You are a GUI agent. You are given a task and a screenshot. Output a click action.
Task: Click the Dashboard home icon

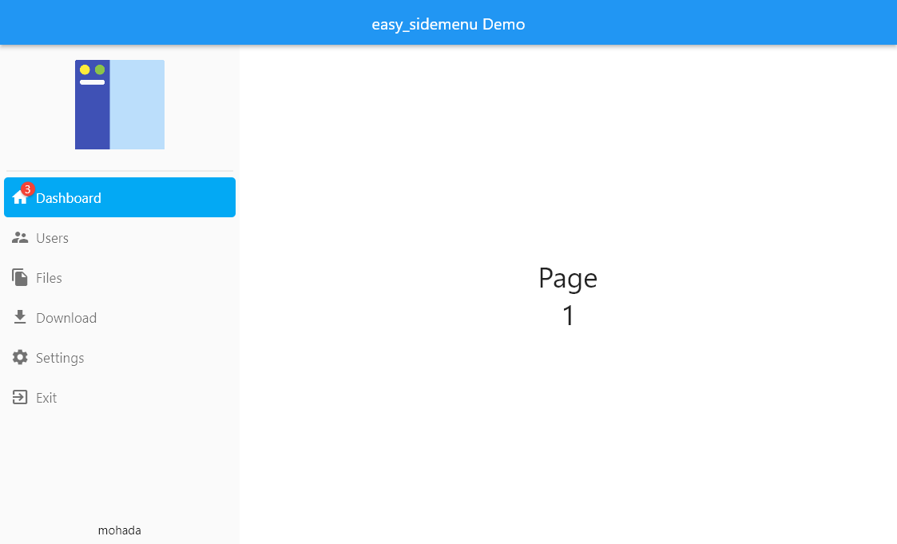tap(20, 198)
